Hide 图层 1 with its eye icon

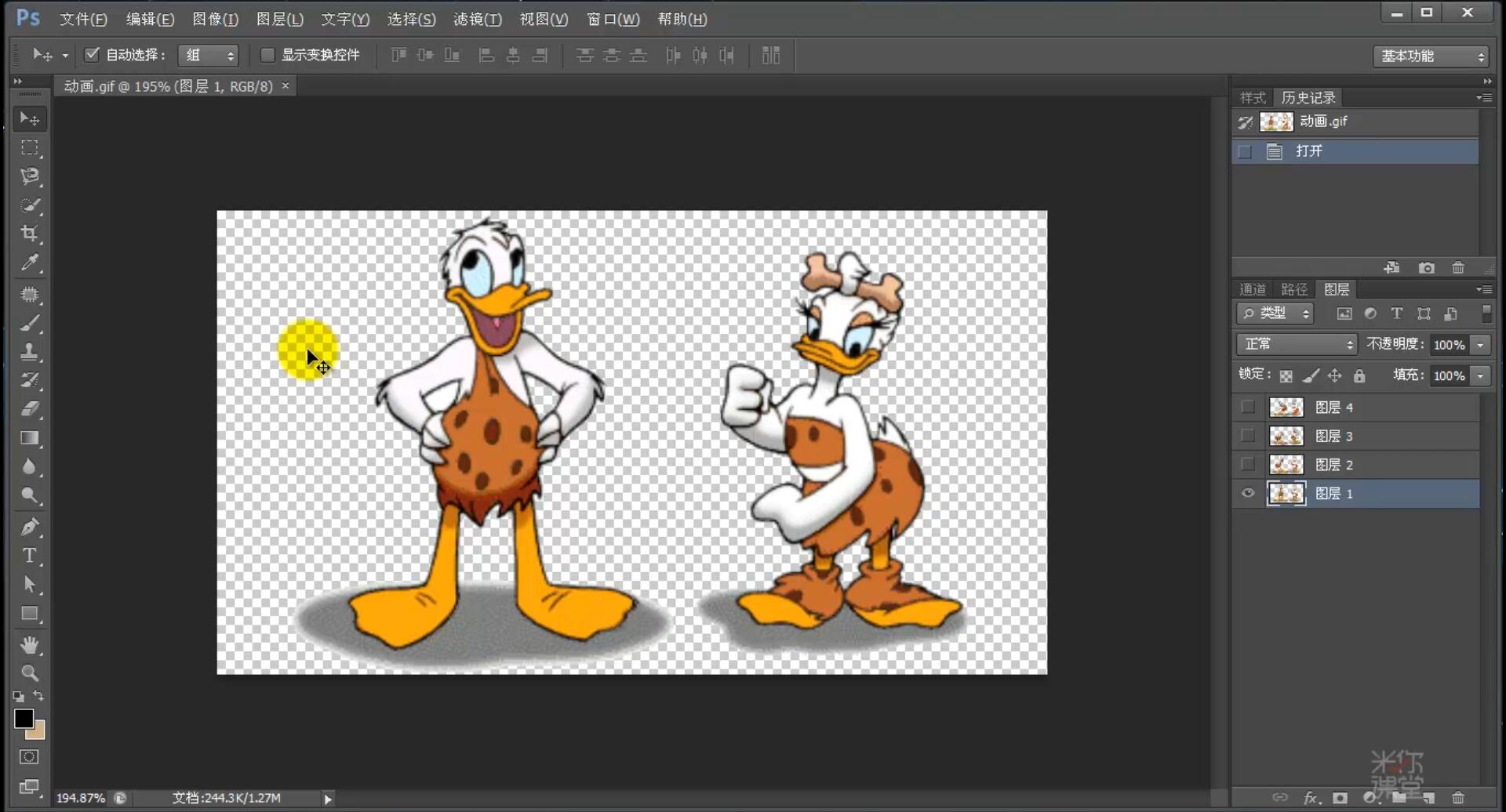click(1248, 493)
